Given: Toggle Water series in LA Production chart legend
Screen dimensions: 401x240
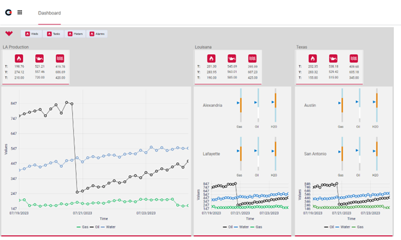Looking at the screenshot, I should click(108, 227).
